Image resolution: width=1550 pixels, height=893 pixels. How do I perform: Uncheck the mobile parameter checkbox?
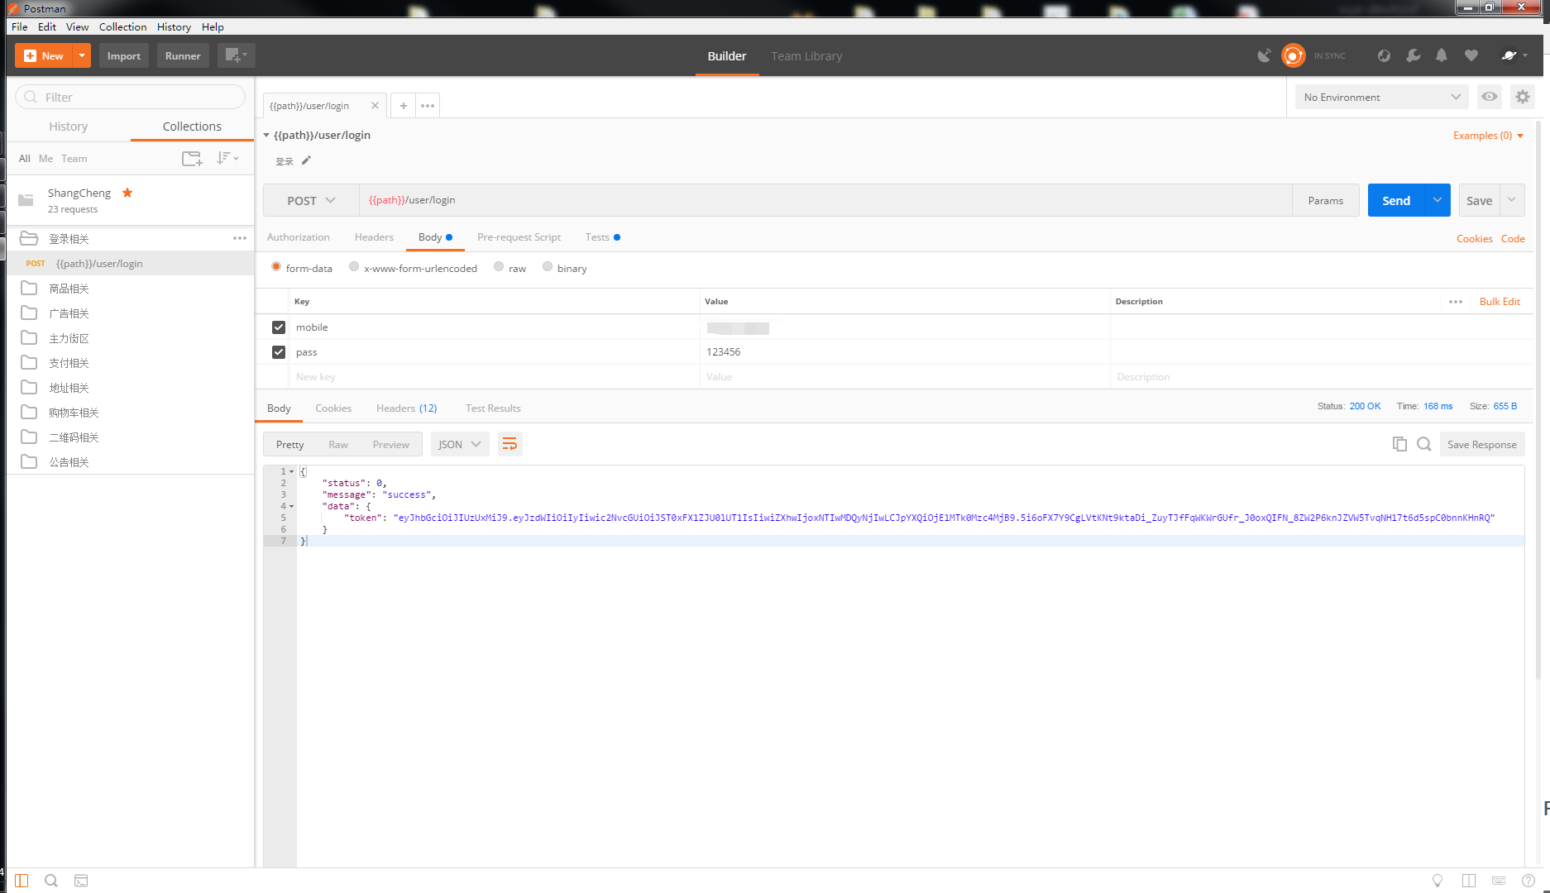point(279,327)
